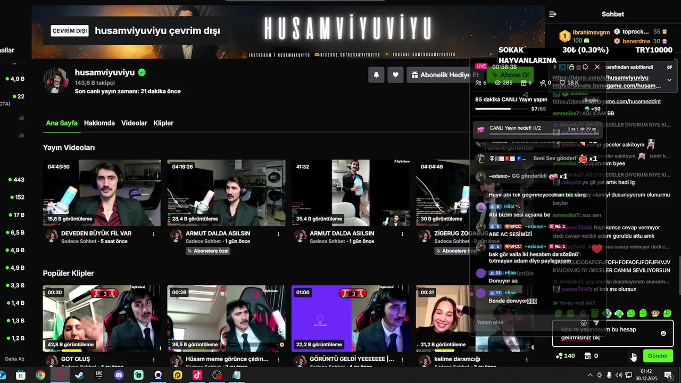This screenshot has width=681, height=383.
Task: Click the volume icon in system tray
Action: coord(619,376)
